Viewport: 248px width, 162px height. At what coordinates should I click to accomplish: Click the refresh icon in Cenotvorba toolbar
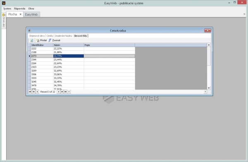pyautogui.click(x=32, y=41)
